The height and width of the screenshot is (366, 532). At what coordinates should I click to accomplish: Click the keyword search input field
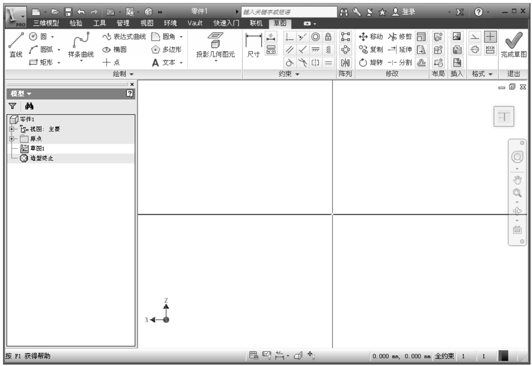tap(289, 12)
